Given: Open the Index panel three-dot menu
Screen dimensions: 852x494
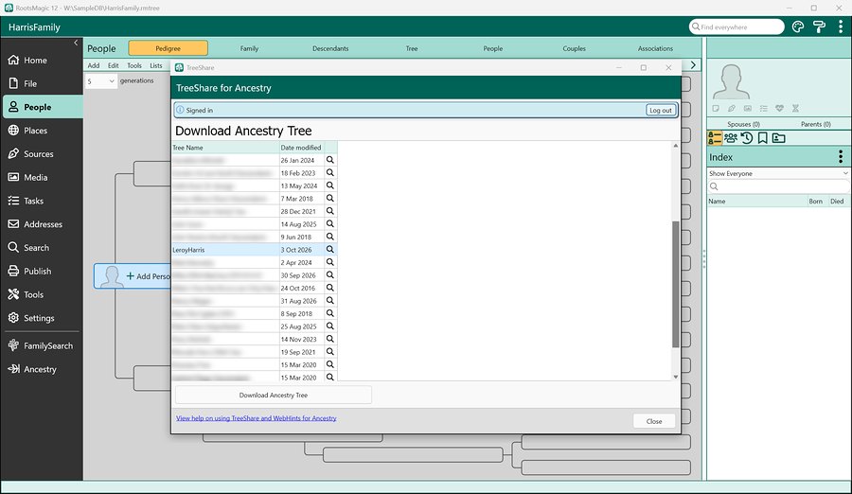Looking at the screenshot, I should click(840, 157).
